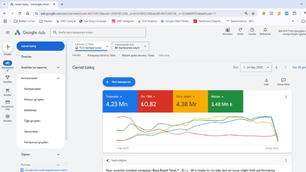Click the Yenile refresh icon in header
The height and width of the screenshot is (172, 306).
(240, 30)
